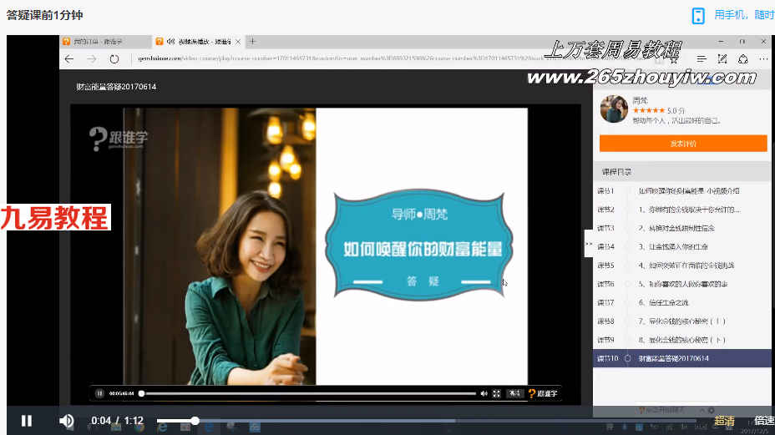Select highlighted lesson 课节10 答疑20170614

[682, 358]
